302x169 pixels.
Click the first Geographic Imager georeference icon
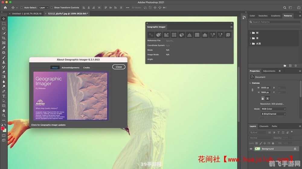tap(151, 35)
